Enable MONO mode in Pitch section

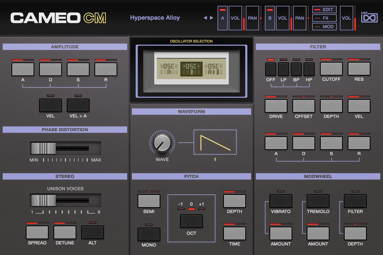(148, 234)
